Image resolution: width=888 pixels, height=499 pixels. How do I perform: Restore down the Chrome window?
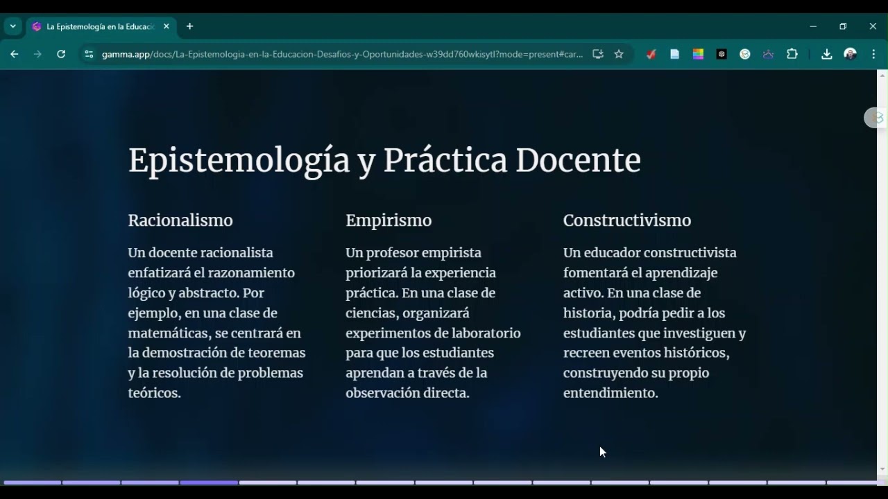[843, 26]
